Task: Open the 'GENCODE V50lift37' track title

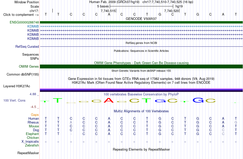Action: pos(141,19)
